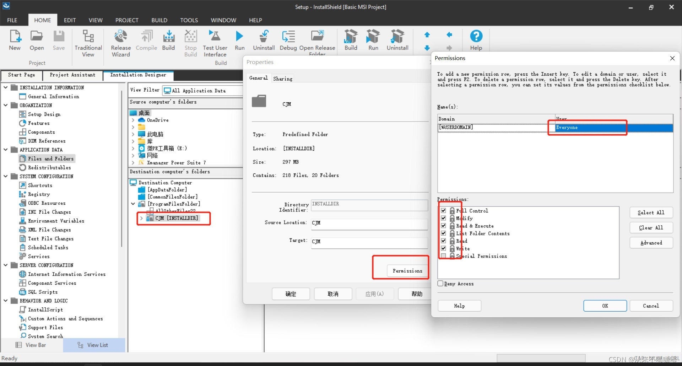
Task: Open Scheduled Tasks view
Action: tap(48, 247)
